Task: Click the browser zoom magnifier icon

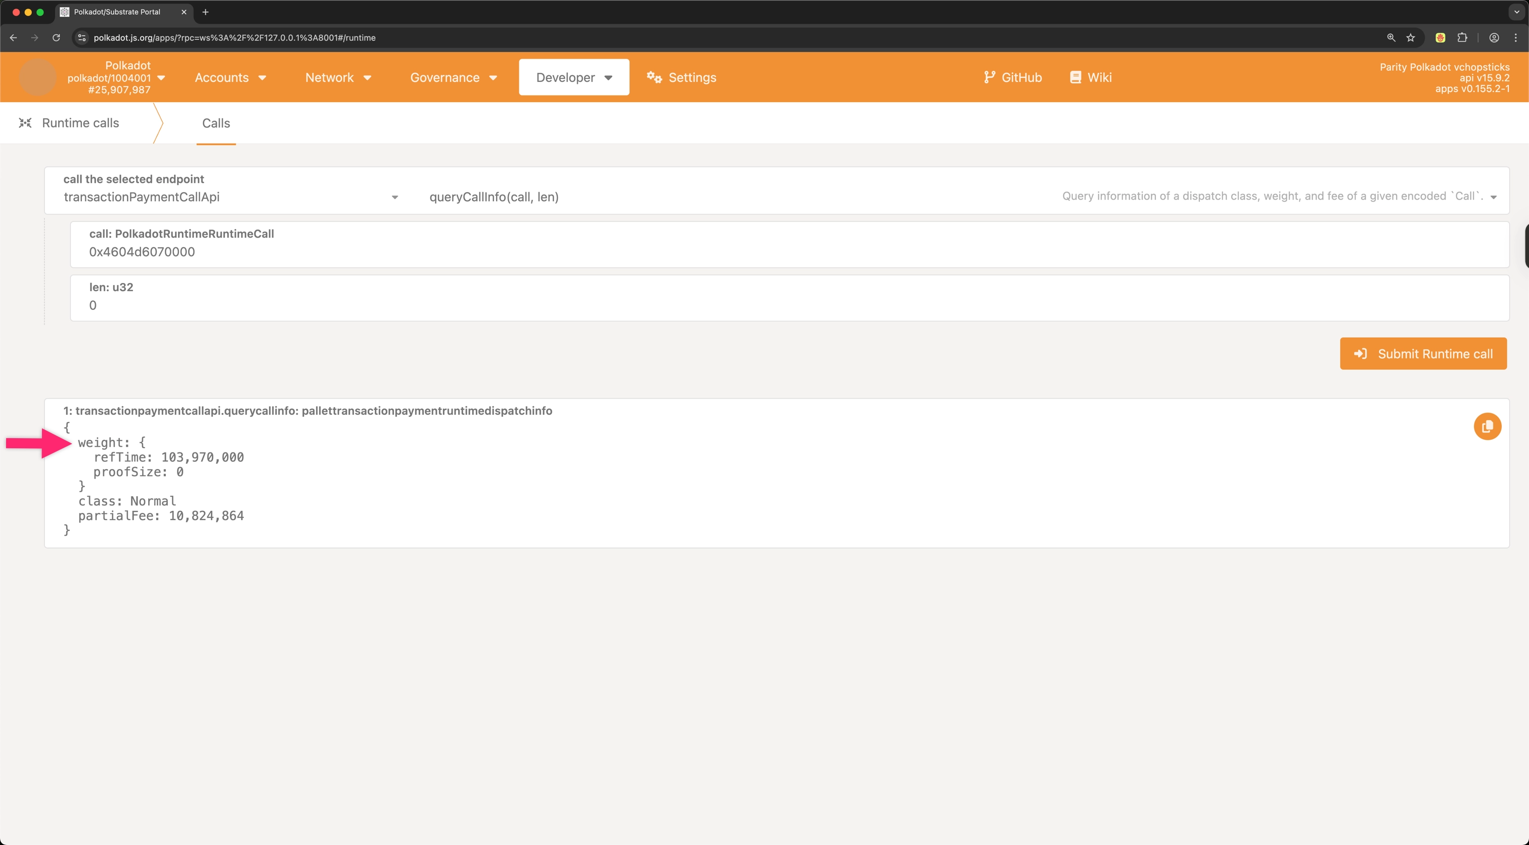Action: click(x=1390, y=37)
